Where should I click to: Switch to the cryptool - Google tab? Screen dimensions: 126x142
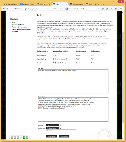[28, 4]
